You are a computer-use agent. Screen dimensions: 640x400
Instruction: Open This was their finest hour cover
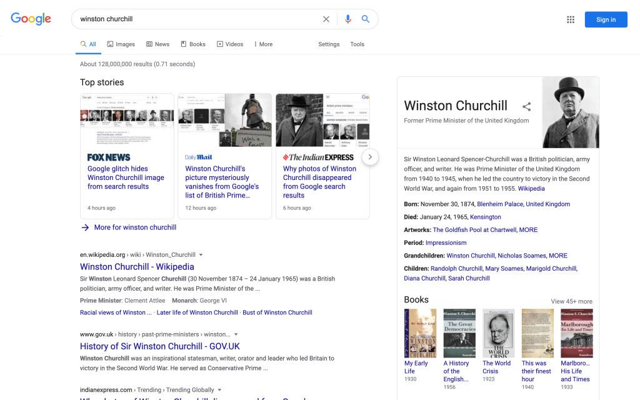coord(537,333)
